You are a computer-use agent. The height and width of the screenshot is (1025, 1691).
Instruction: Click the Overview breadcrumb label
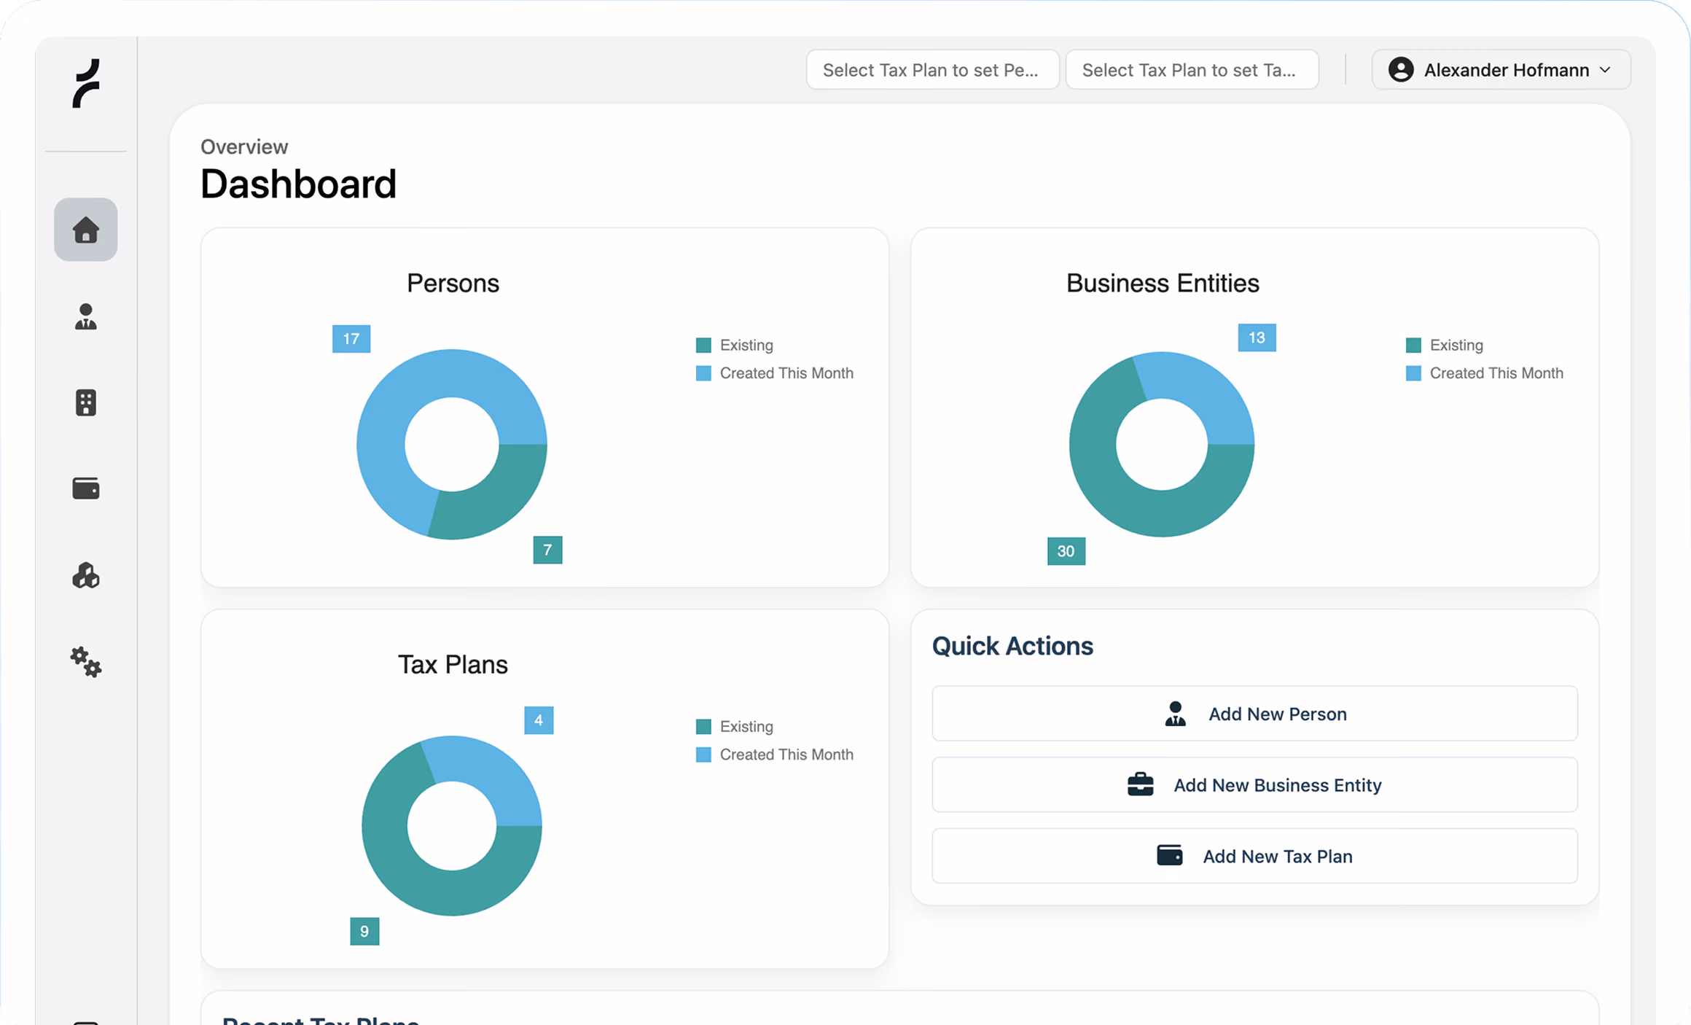(x=244, y=147)
